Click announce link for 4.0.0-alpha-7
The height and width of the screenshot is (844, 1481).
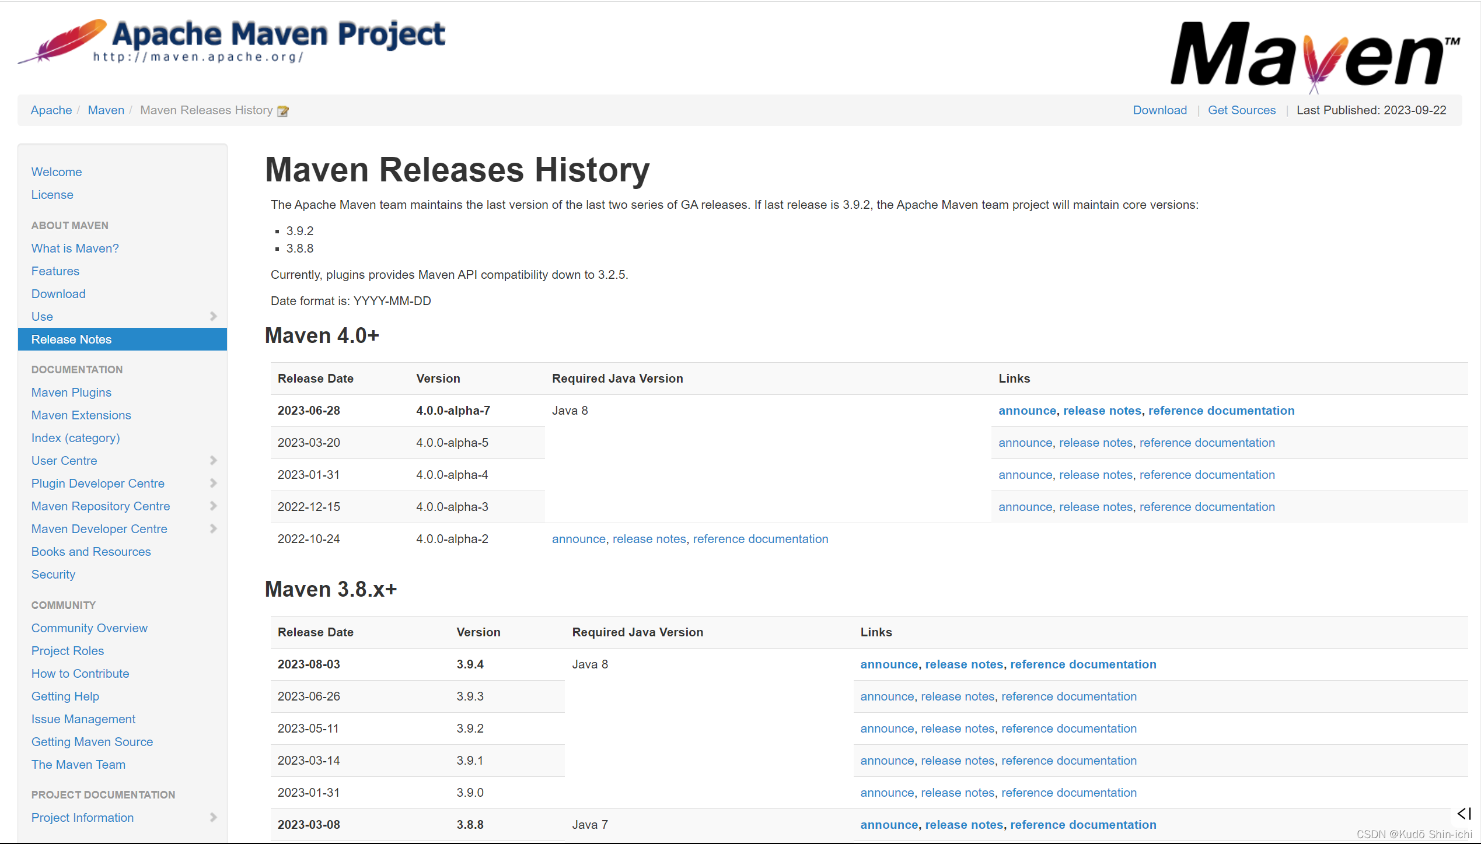[x=1027, y=411]
